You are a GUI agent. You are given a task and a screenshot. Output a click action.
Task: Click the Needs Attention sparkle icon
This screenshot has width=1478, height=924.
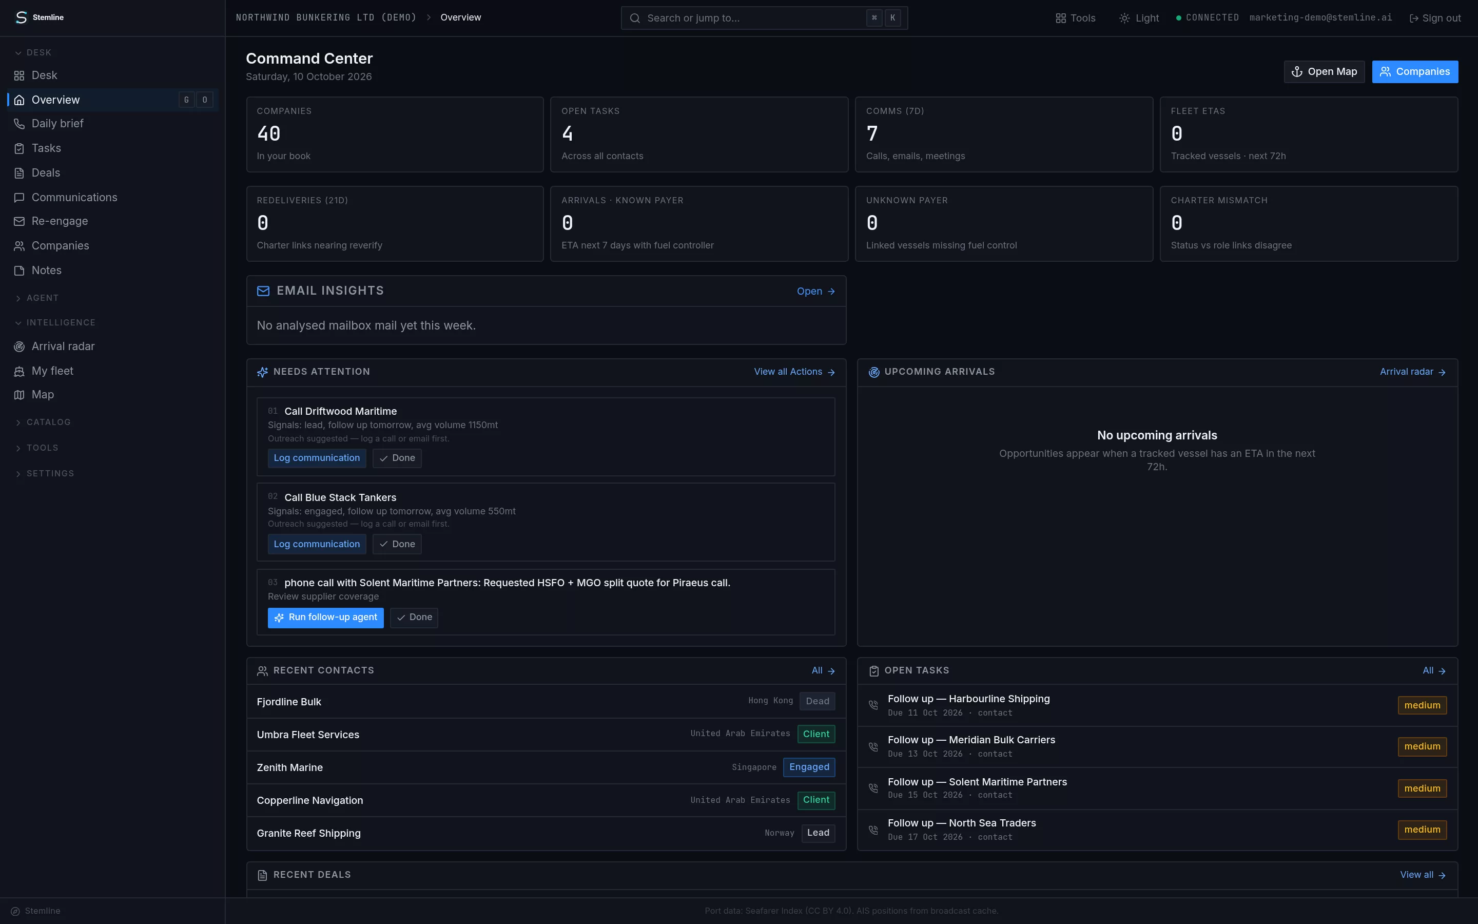click(263, 372)
